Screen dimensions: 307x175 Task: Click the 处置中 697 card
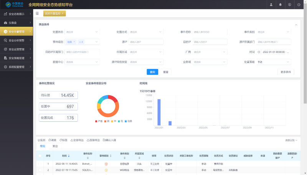pos(58,106)
